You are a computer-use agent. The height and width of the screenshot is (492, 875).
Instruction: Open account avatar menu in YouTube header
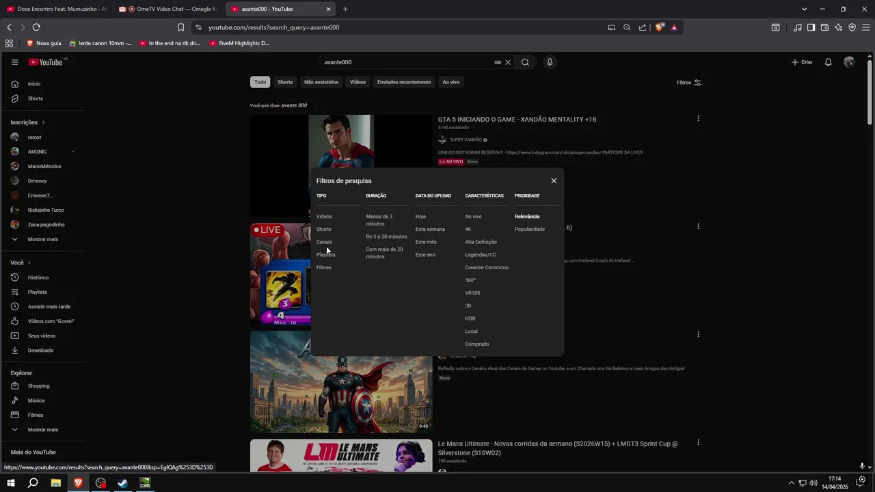pos(849,62)
